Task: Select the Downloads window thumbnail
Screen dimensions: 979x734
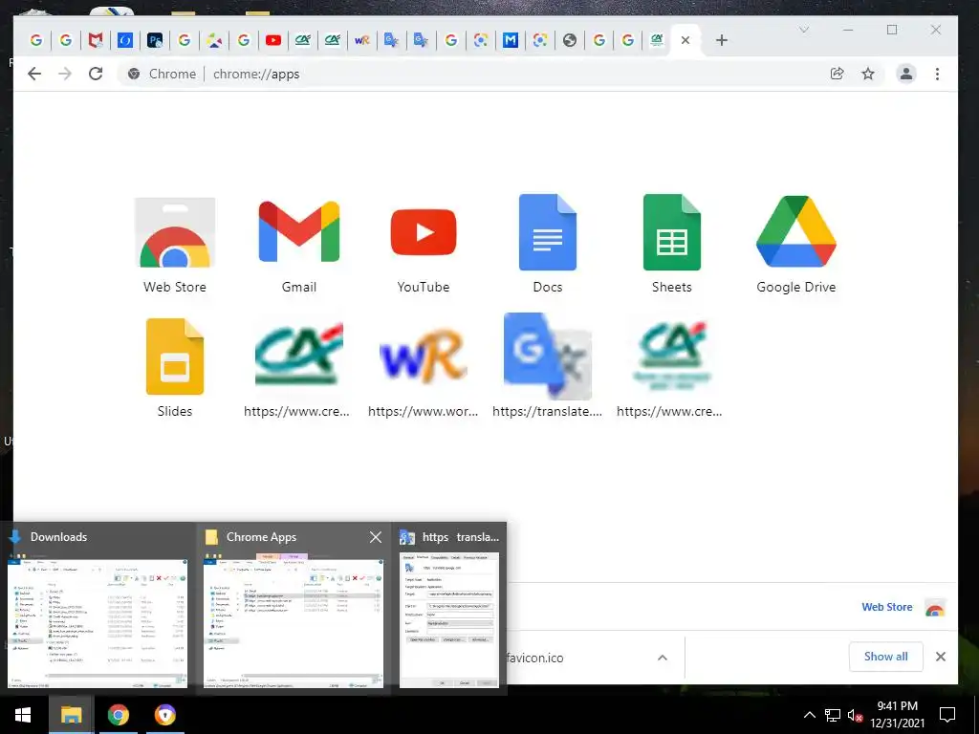Action: pyautogui.click(x=98, y=623)
